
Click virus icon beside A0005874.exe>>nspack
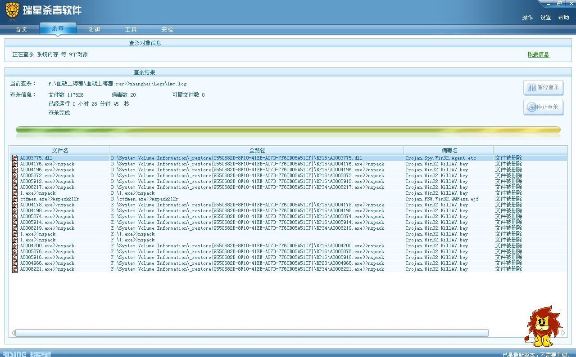tap(15, 217)
